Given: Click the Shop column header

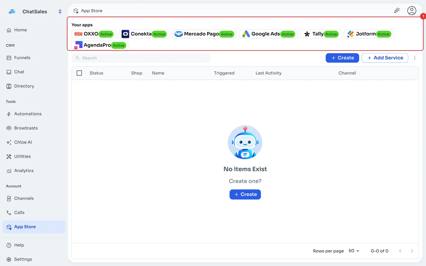Looking at the screenshot, I should (137, 73).
